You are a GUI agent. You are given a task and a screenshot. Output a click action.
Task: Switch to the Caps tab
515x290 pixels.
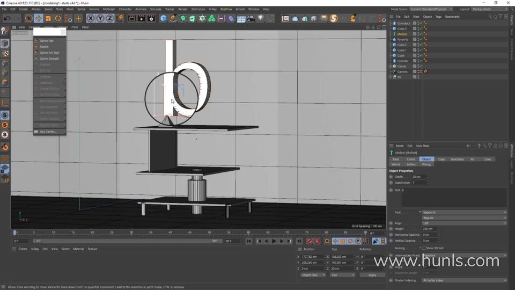tap(441, 159)
